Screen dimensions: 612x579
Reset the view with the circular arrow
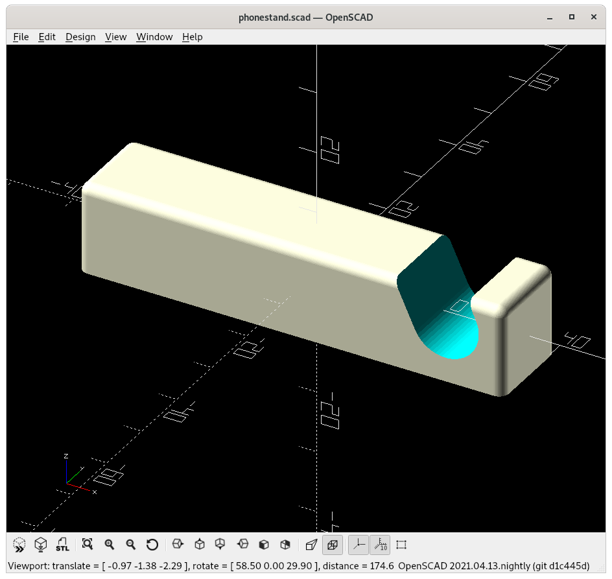point(152,545)
